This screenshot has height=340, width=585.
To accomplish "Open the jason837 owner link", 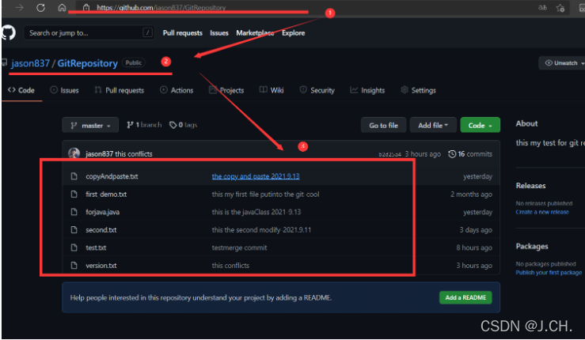I will coord(30,63).
